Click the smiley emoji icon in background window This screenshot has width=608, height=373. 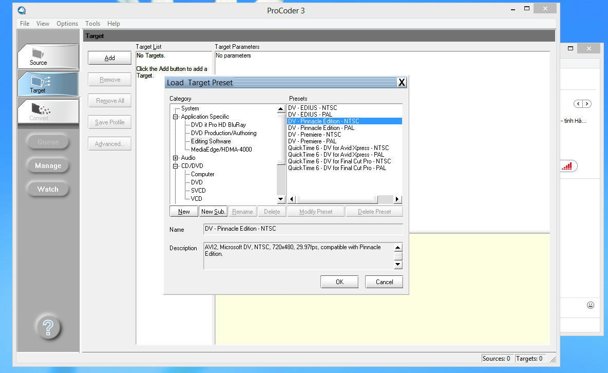tap(591, 305)
